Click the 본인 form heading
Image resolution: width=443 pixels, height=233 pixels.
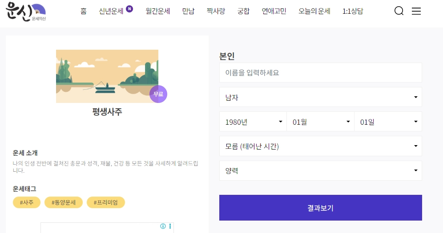tap(227, 56)
